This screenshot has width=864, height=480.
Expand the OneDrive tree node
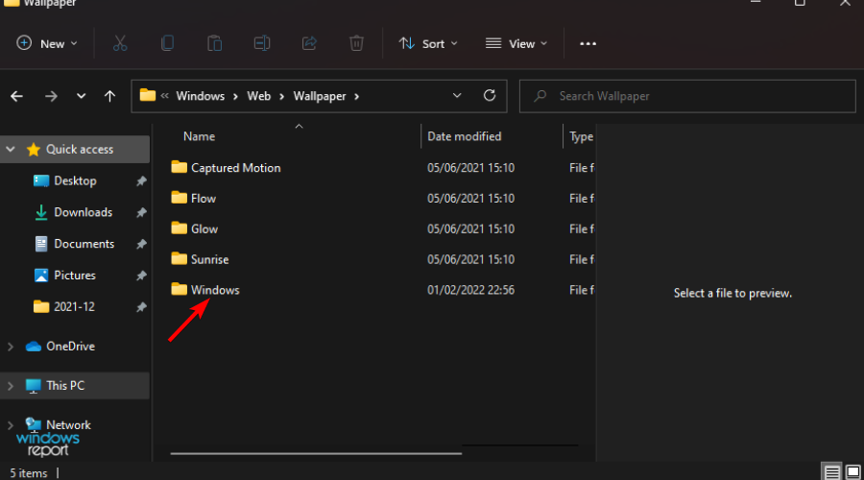11,347
